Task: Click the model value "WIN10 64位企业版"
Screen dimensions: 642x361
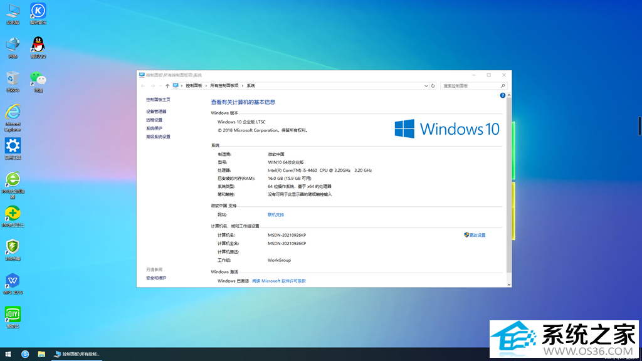Action: tap(286, 162)
